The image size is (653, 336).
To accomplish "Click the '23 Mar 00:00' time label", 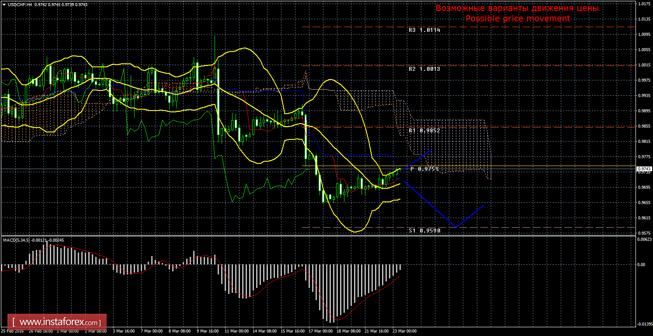I will coord(404,332).
